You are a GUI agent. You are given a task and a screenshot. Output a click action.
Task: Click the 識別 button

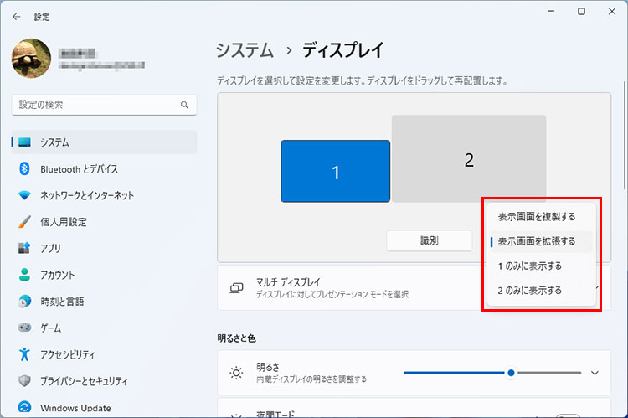(429, 240)
